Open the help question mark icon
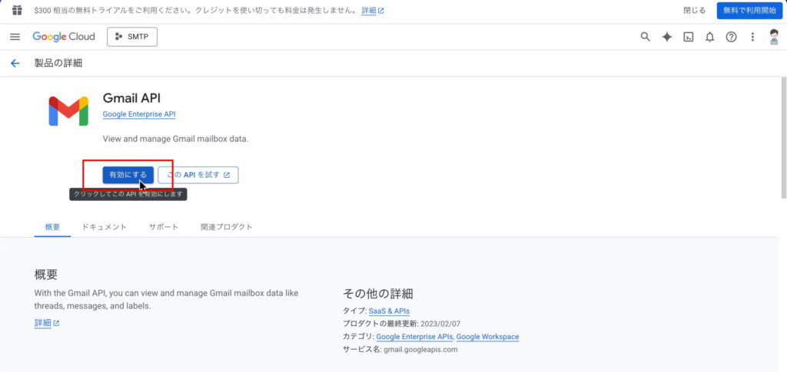 pyautogui.click(x=732, y=37)
